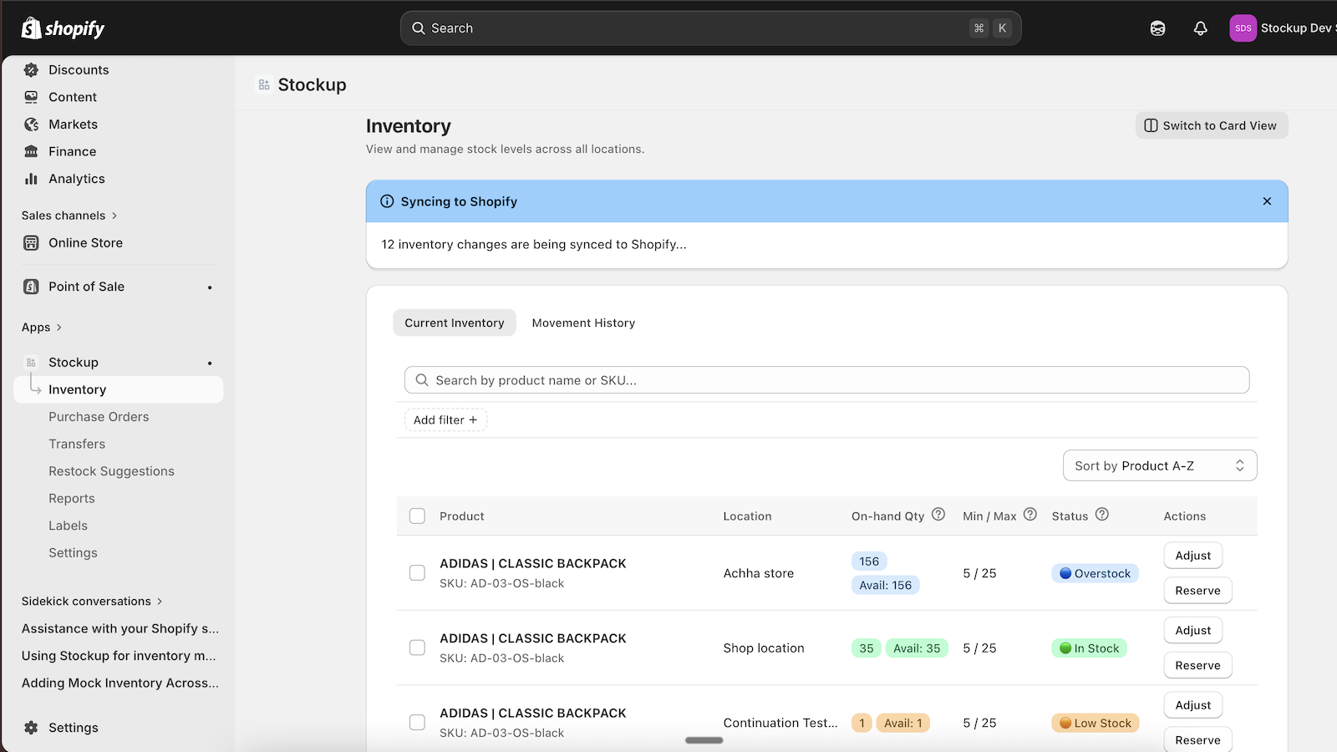This screenshot has width=1337, height=752.
Task: Click the Analytics bar chart icon
Action: [31, 179]
